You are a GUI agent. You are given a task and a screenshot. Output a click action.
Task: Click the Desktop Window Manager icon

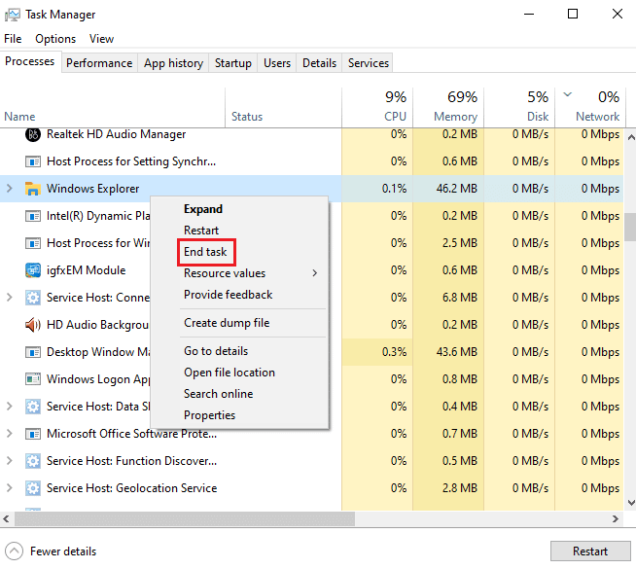[33, 352]
